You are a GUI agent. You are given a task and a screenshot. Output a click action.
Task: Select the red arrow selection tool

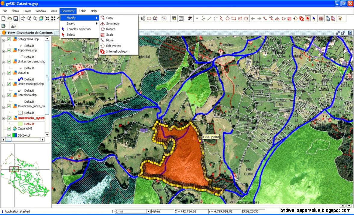[x=307, y=18]
